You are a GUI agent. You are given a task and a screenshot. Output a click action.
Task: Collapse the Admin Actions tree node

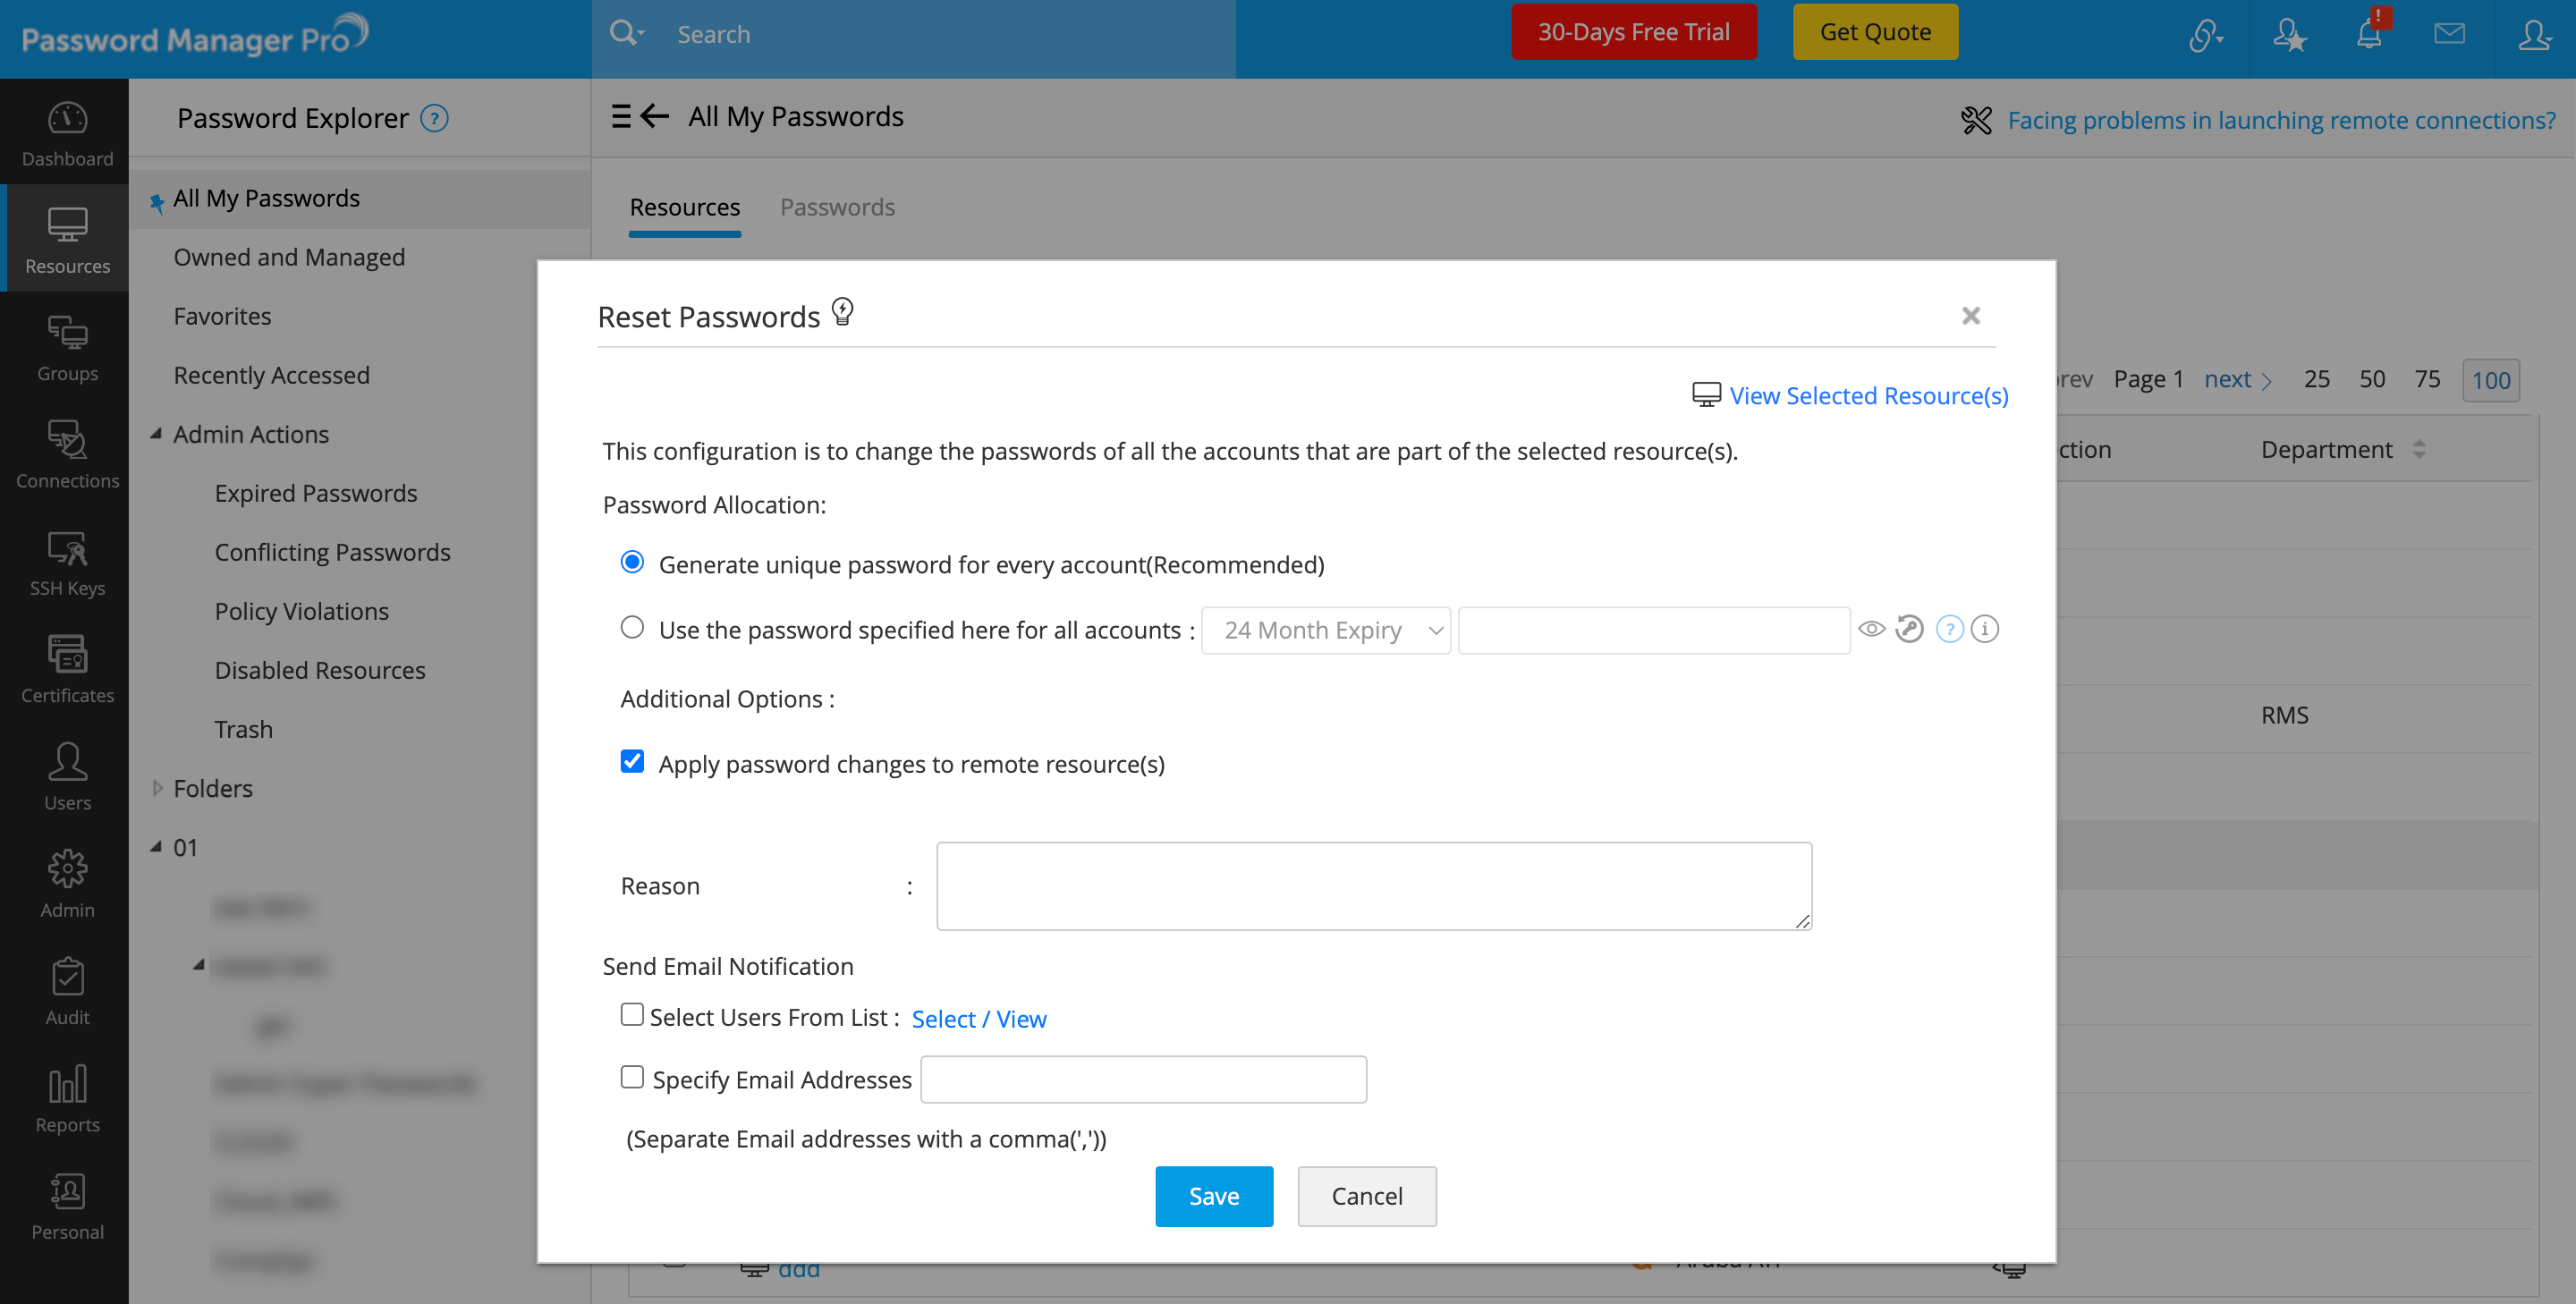point(157,434)
